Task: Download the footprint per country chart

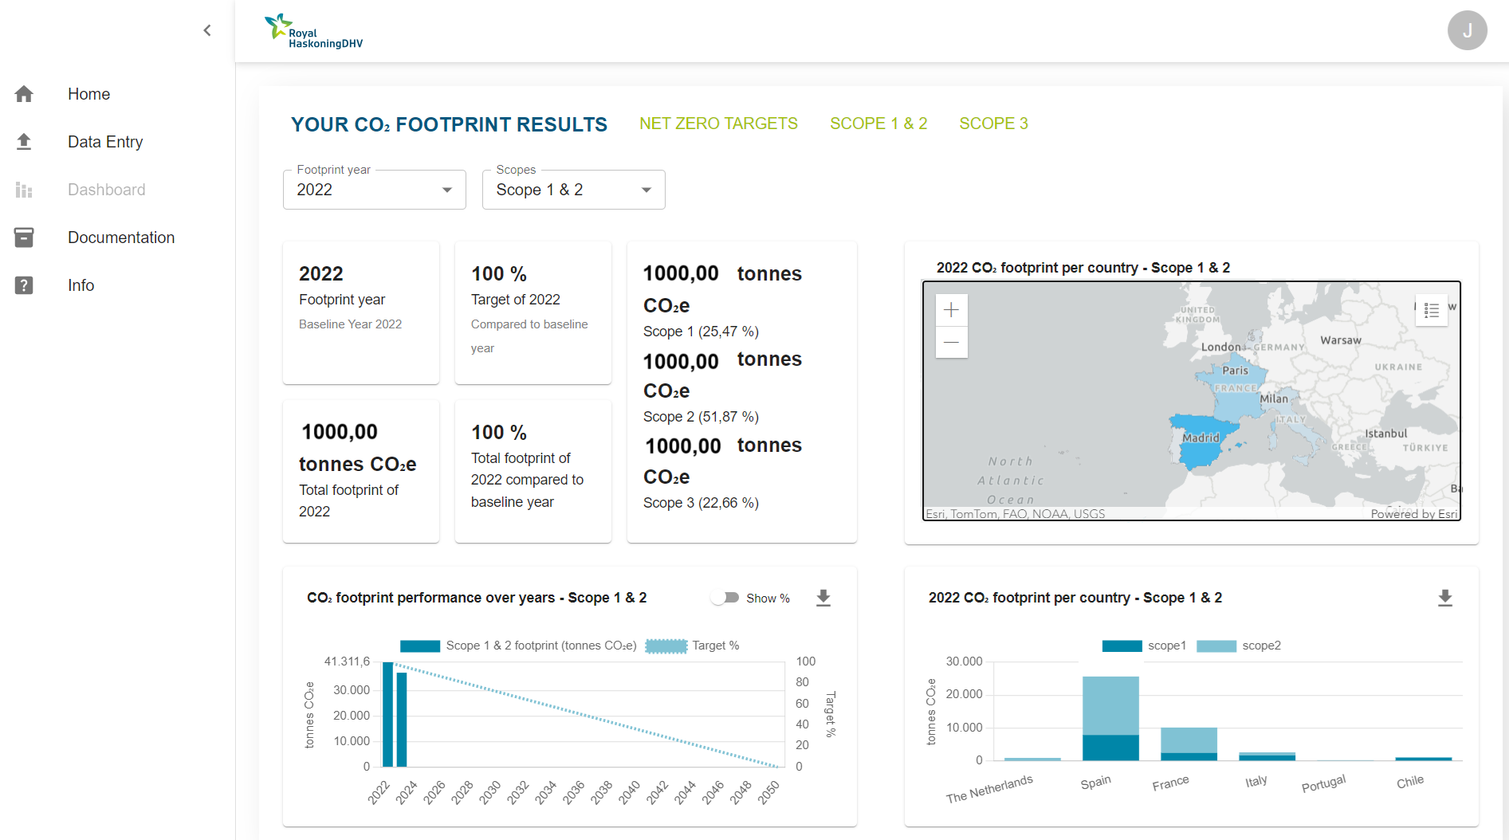Action: [x=1446, y=597]
